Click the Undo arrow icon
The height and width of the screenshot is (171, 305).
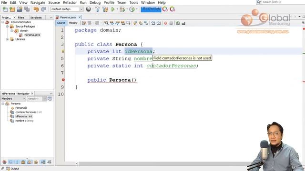(36, 9)
